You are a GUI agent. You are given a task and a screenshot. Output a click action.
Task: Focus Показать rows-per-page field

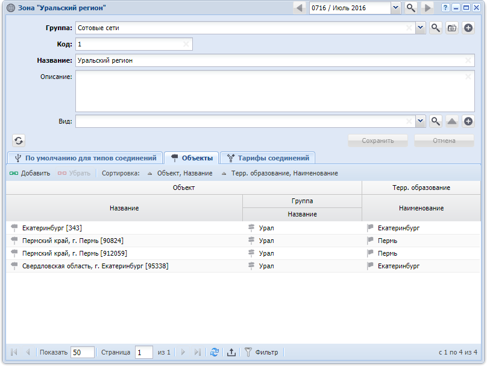(x=83, y=352)
